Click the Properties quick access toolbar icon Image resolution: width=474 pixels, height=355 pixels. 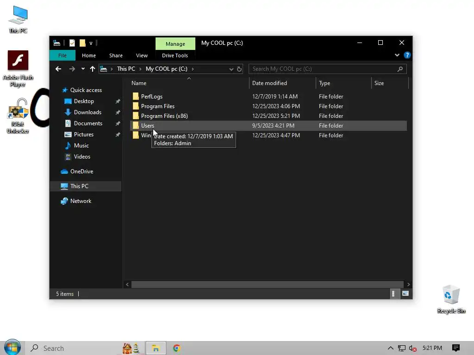pyautogui.click(x=72, y=43)
